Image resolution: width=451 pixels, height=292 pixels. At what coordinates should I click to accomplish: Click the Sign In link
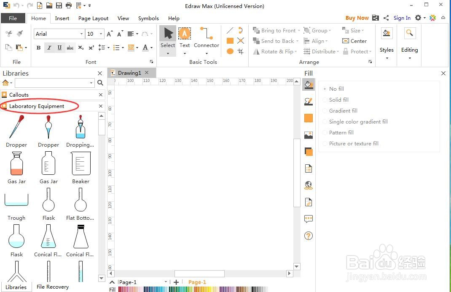pyautogui.click(x=402, y=18)
